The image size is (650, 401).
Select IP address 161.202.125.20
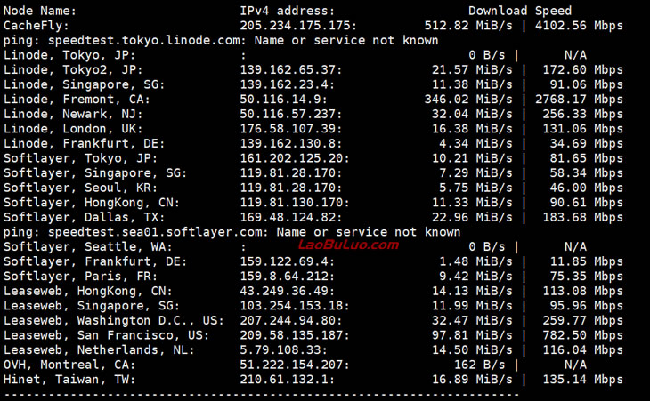click(x=295, y=158)
